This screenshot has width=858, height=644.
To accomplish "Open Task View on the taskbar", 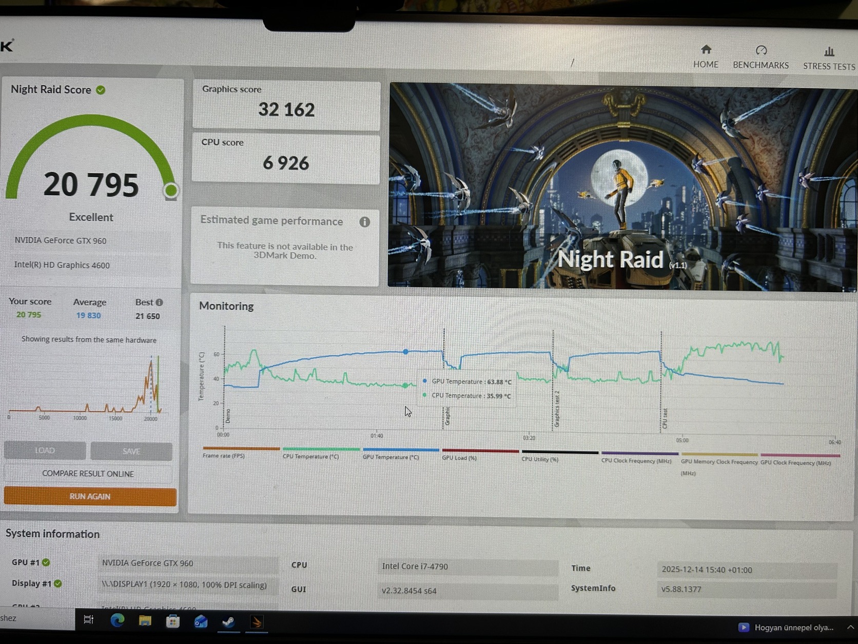I will (x=88, y=619).
